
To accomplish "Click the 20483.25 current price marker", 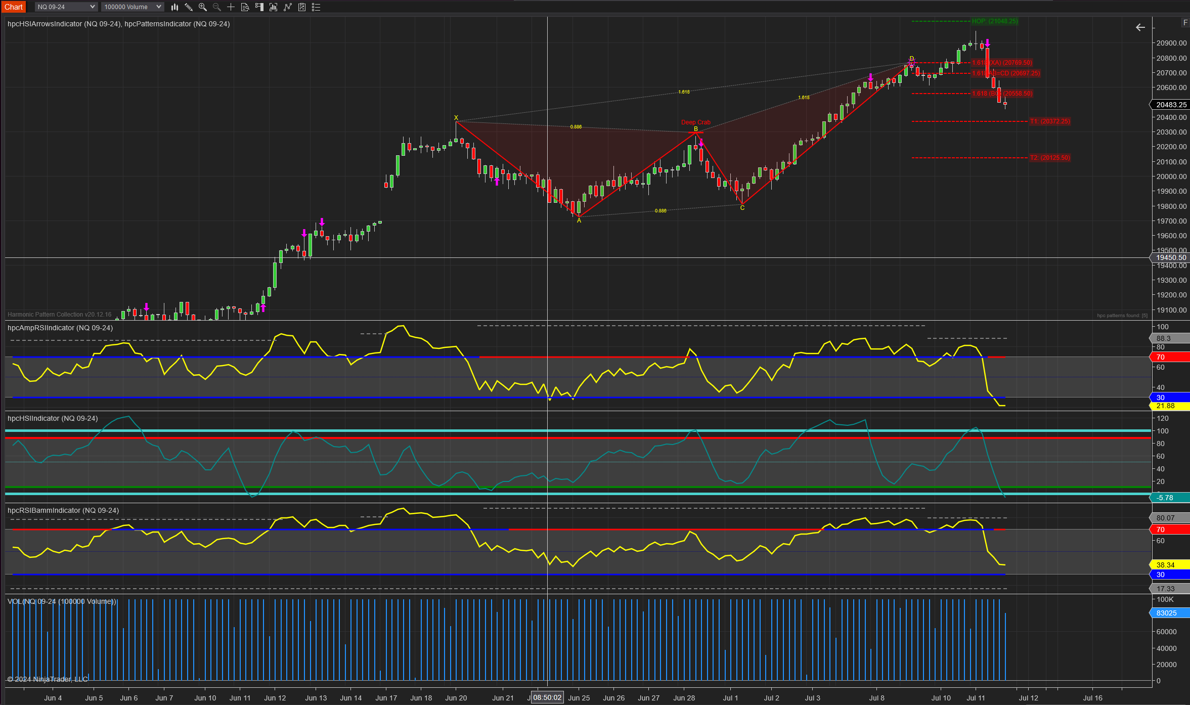I will (x=1171, y=105).
